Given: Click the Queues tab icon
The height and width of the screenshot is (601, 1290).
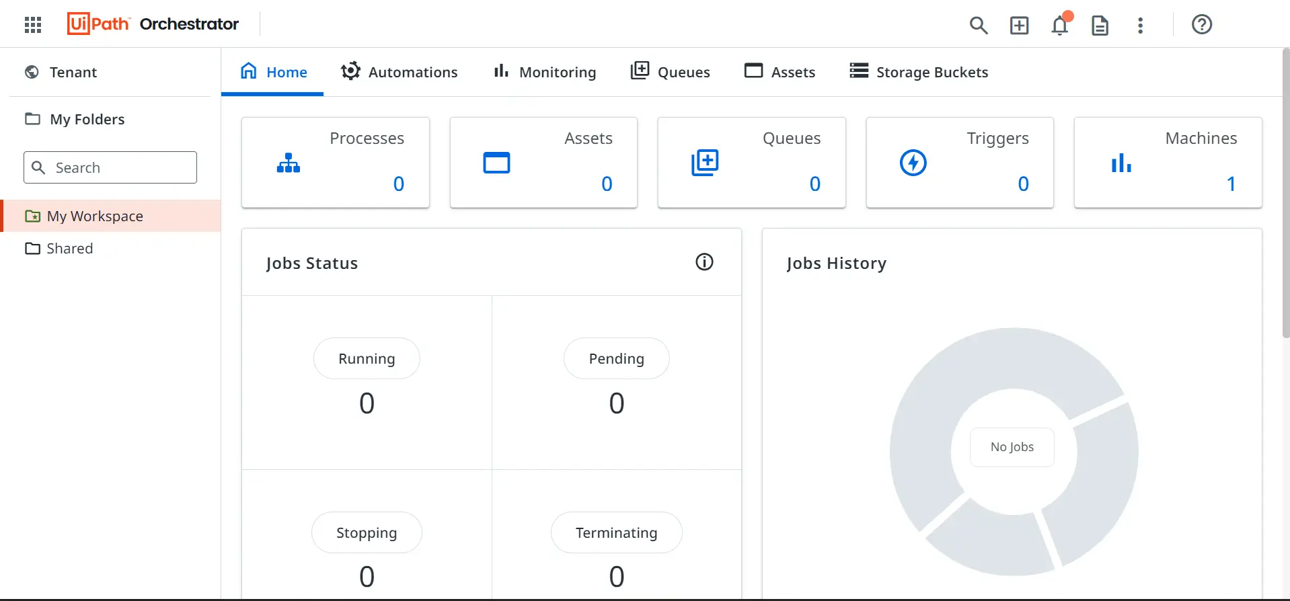Looking at the screenshot, I should click(640, 71).
